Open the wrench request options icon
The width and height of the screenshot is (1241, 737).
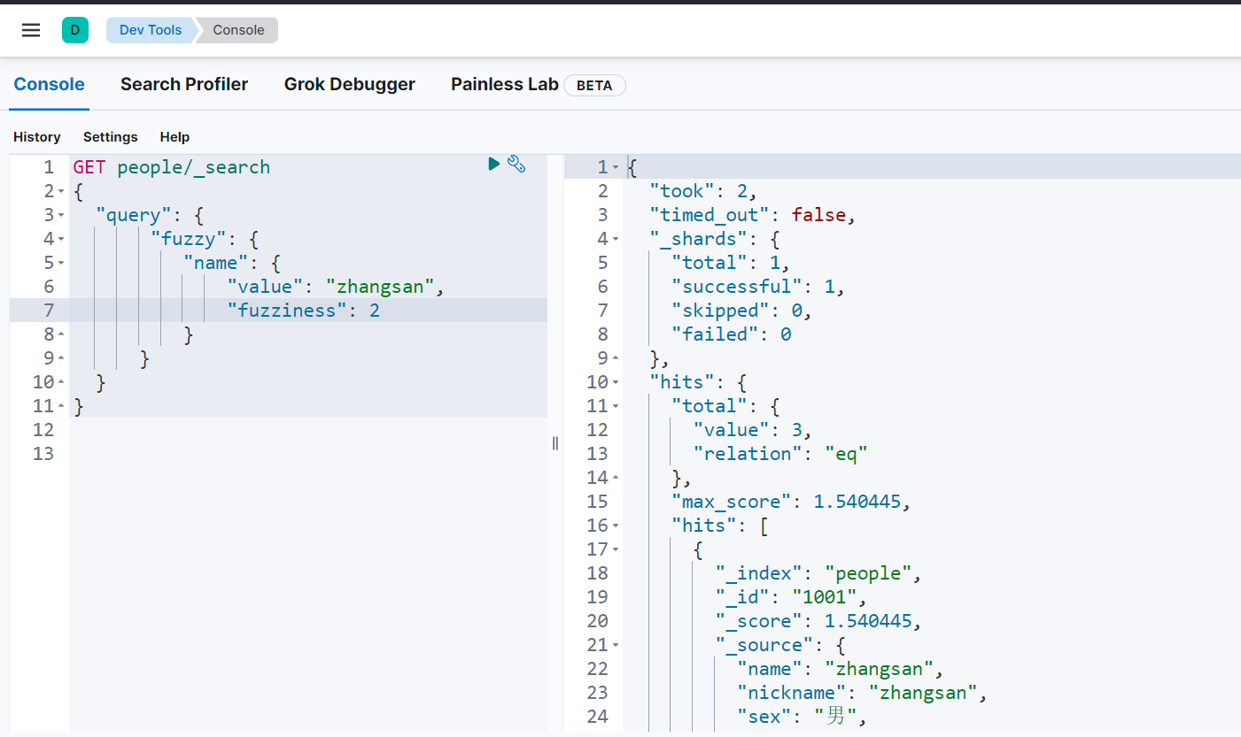[516, 164]
